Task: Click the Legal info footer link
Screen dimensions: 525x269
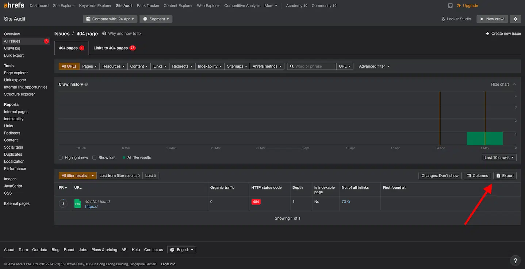Action: point(168,264)
